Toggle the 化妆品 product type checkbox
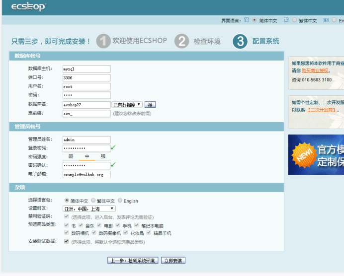The width and height of the screenshot is (344, 276). tap(125, 232)
